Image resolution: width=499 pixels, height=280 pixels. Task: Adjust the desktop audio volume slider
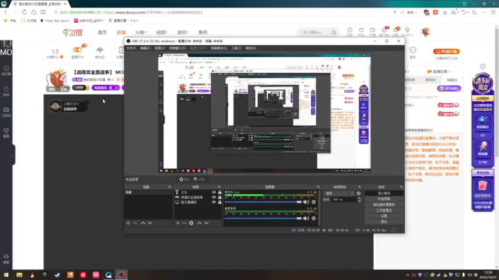tap(263, 218)
